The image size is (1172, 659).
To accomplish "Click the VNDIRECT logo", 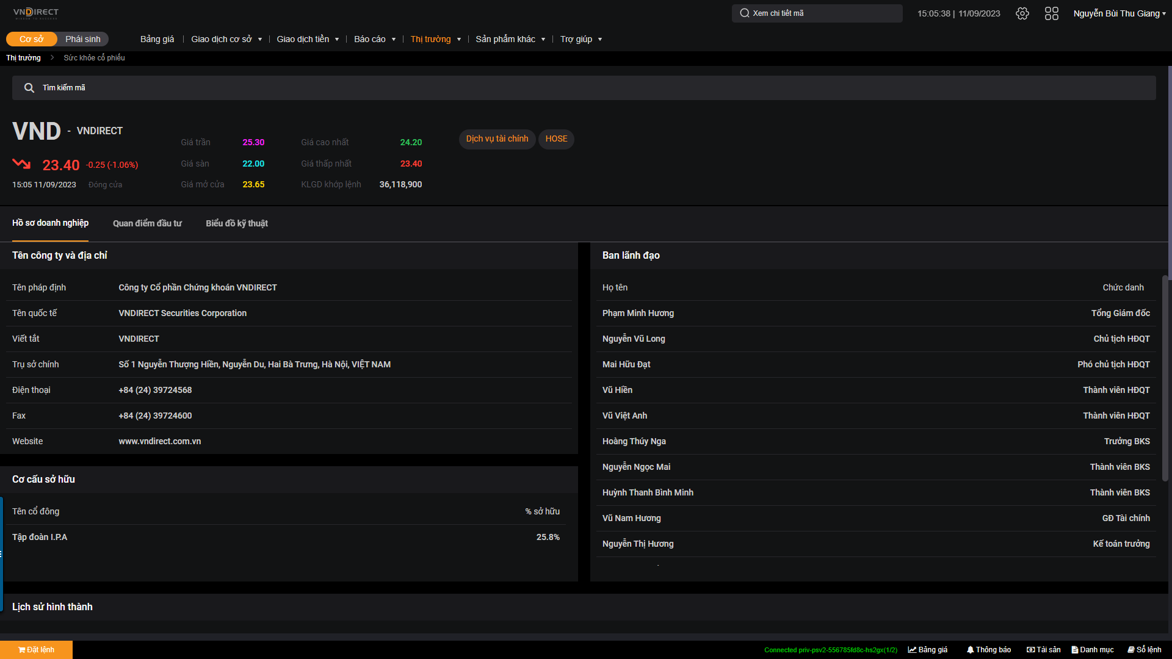I will pos(36,13).
